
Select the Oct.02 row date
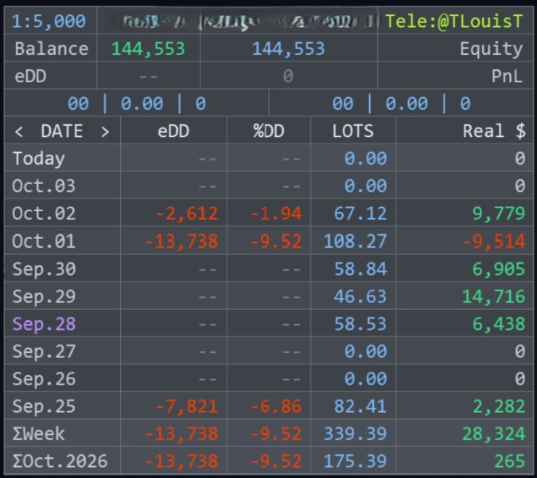tap(44, 214)
